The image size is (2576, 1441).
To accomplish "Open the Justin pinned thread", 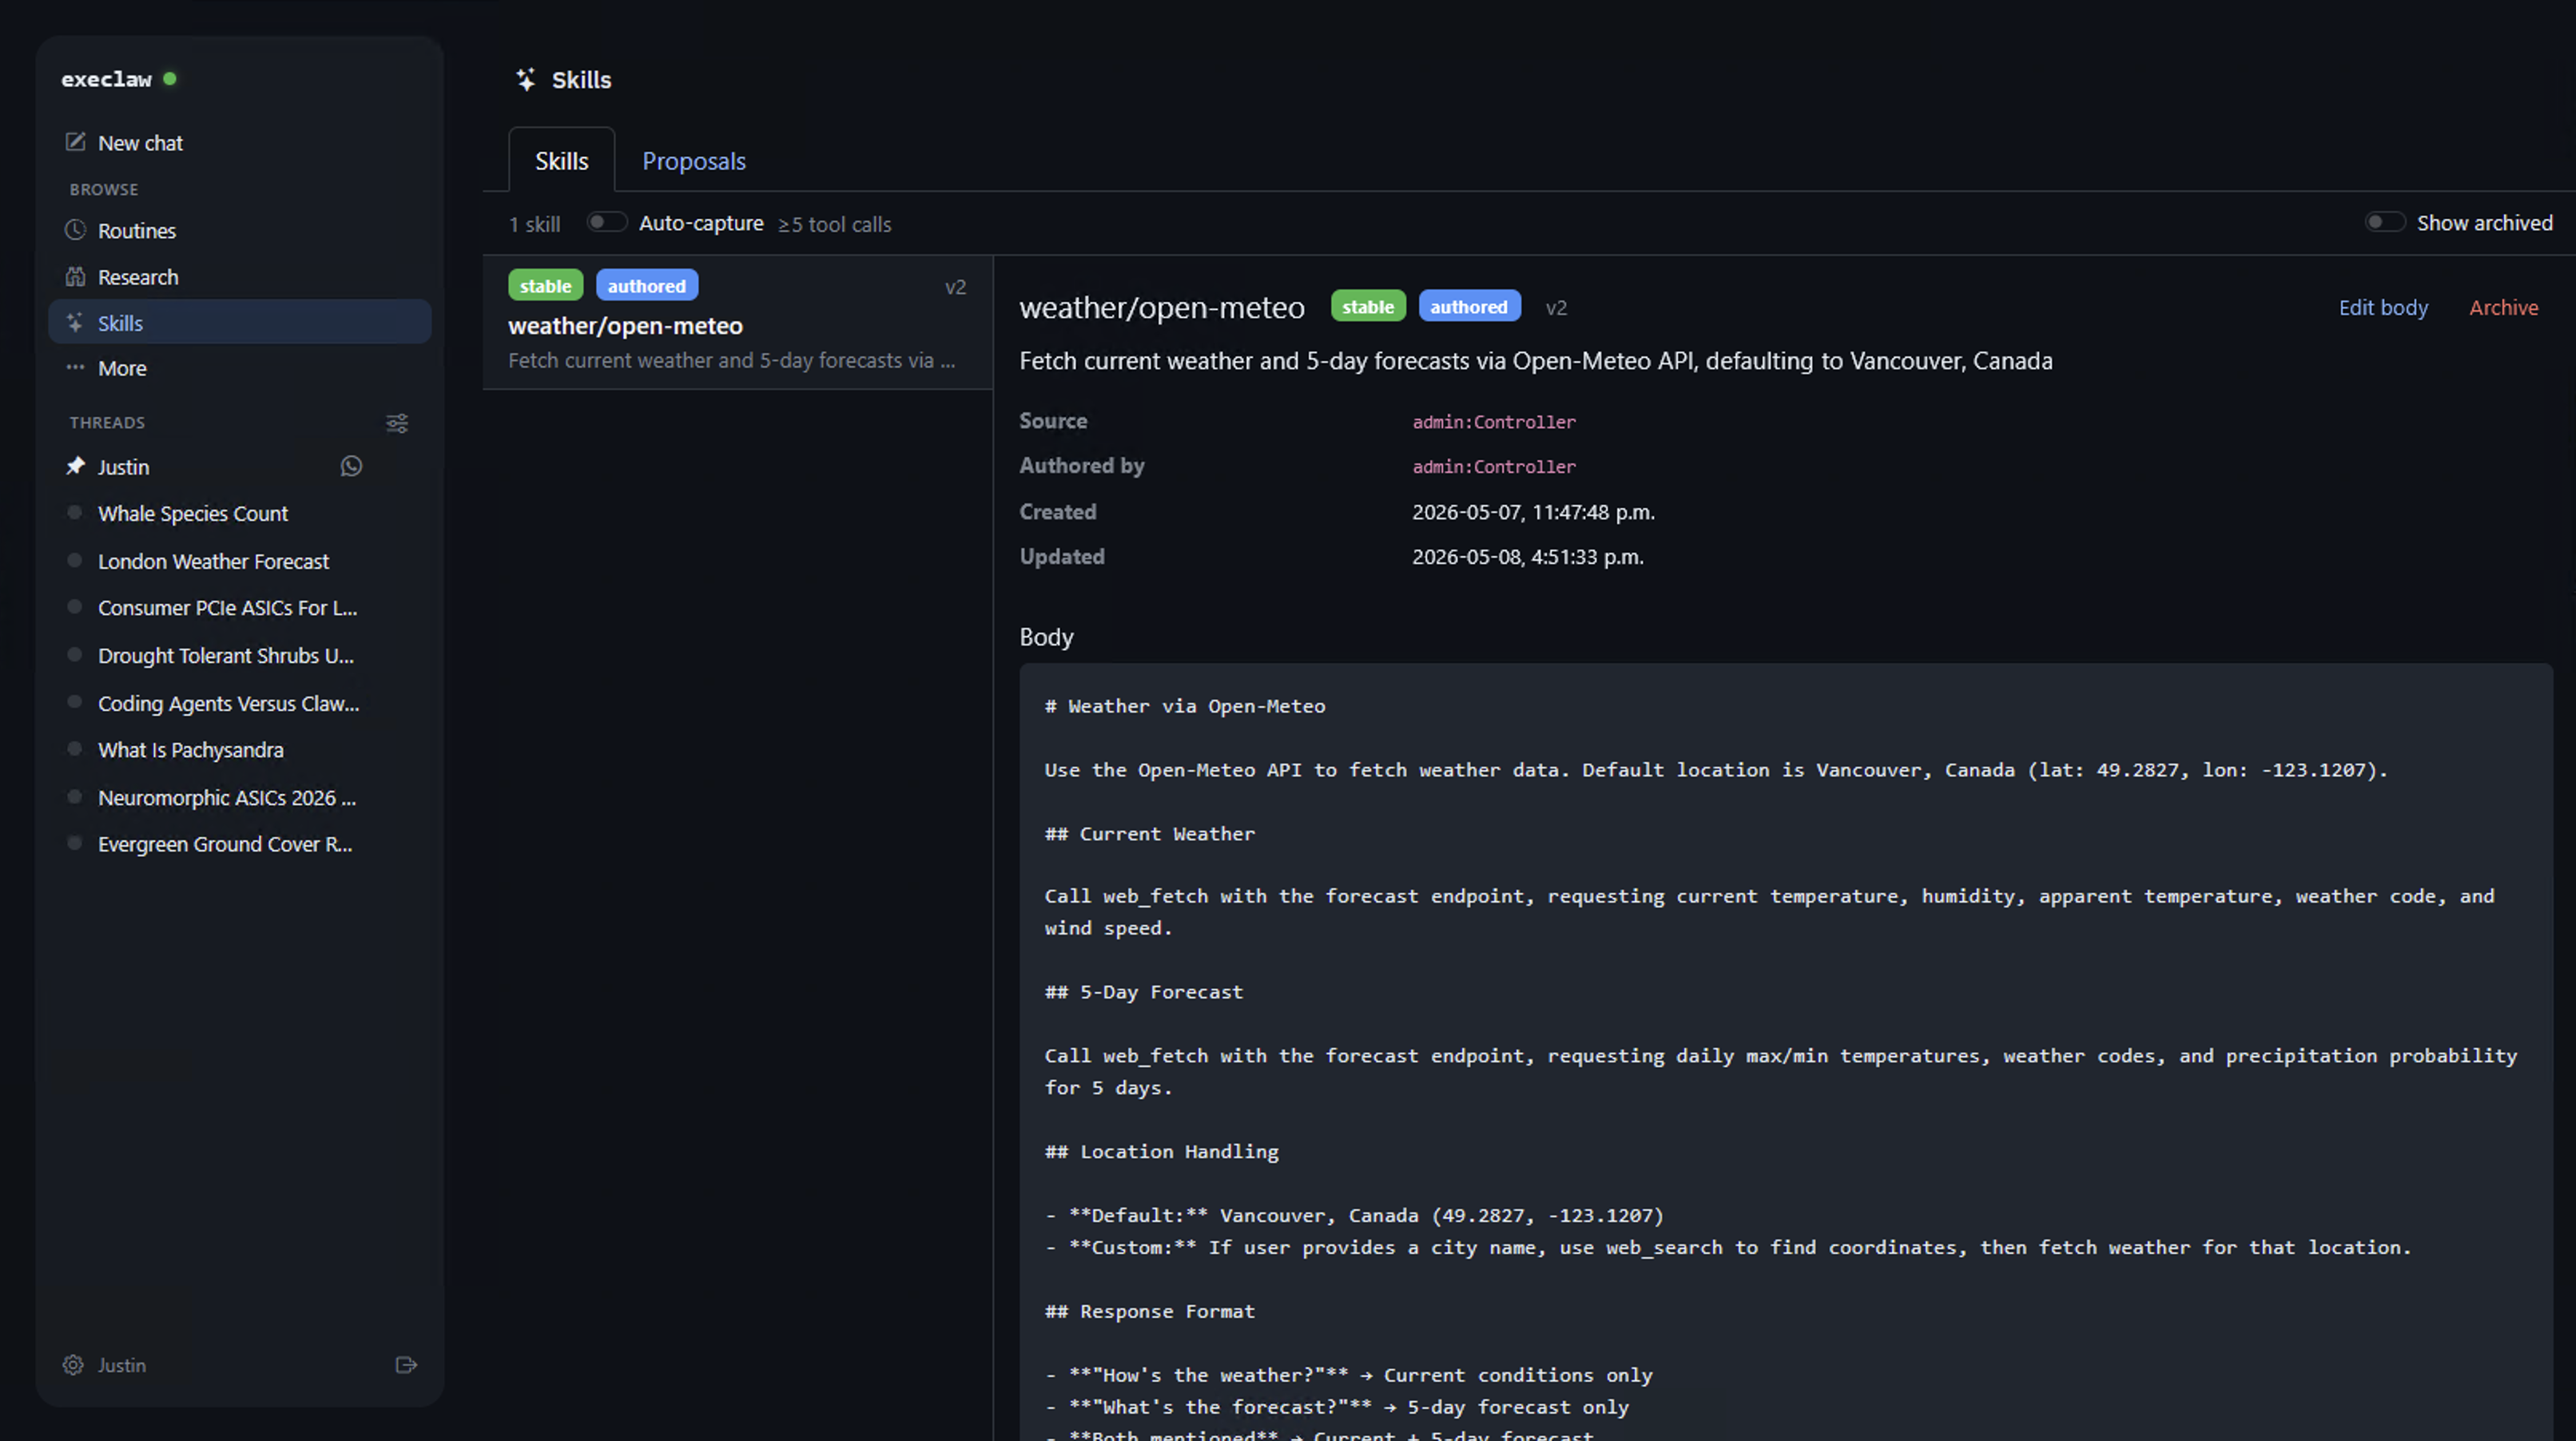I will point(123,467).
